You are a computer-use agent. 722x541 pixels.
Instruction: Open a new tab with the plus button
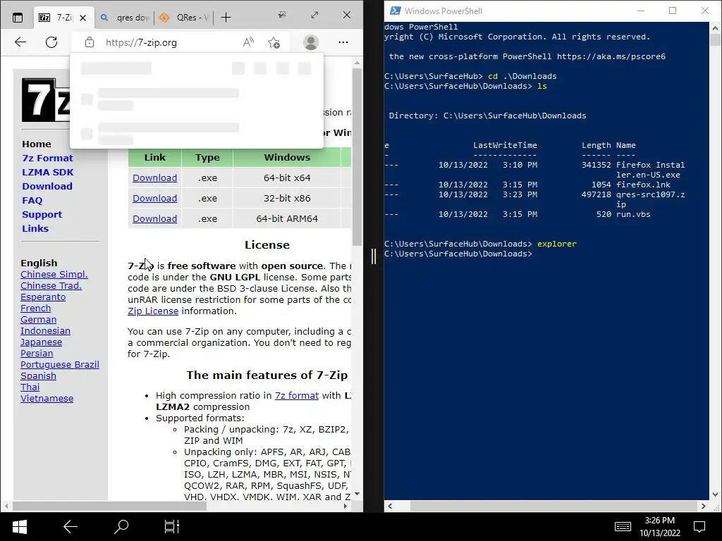tap(226, 18)
